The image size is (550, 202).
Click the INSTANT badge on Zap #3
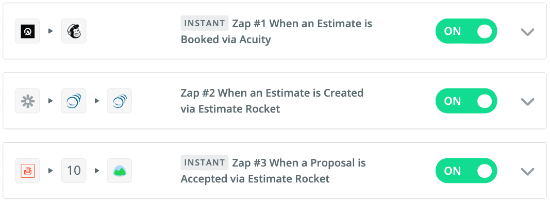(205, 162)
